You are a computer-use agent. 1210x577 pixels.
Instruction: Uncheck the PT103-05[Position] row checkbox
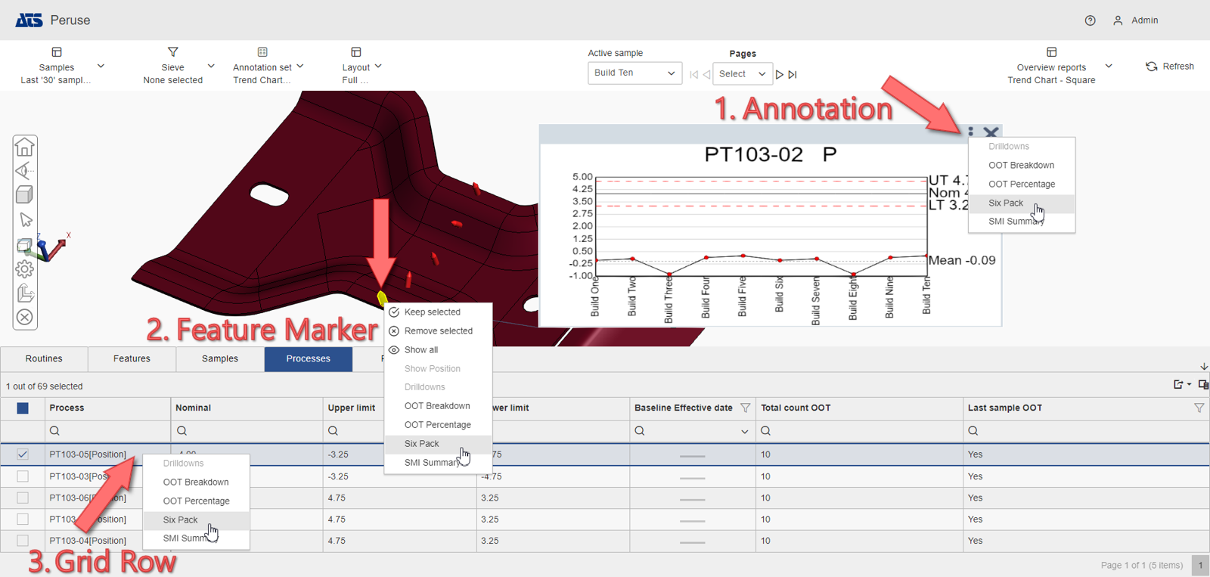click(23, 454)
